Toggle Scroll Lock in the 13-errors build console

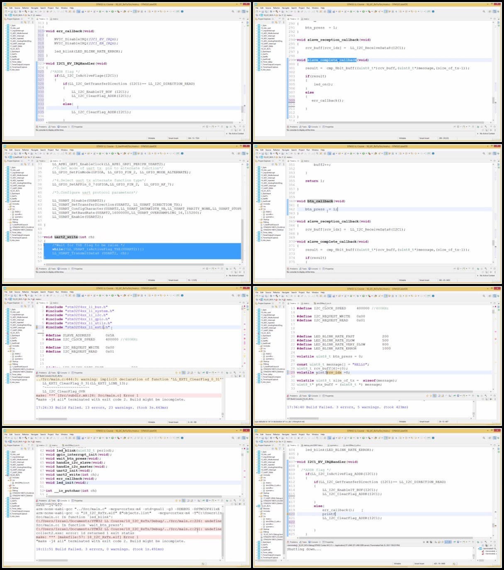pyautogui.click(x=192, y=373)
